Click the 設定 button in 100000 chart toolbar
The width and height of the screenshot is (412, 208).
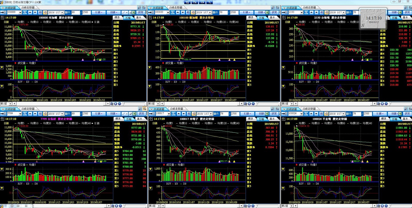coord(141,12)
